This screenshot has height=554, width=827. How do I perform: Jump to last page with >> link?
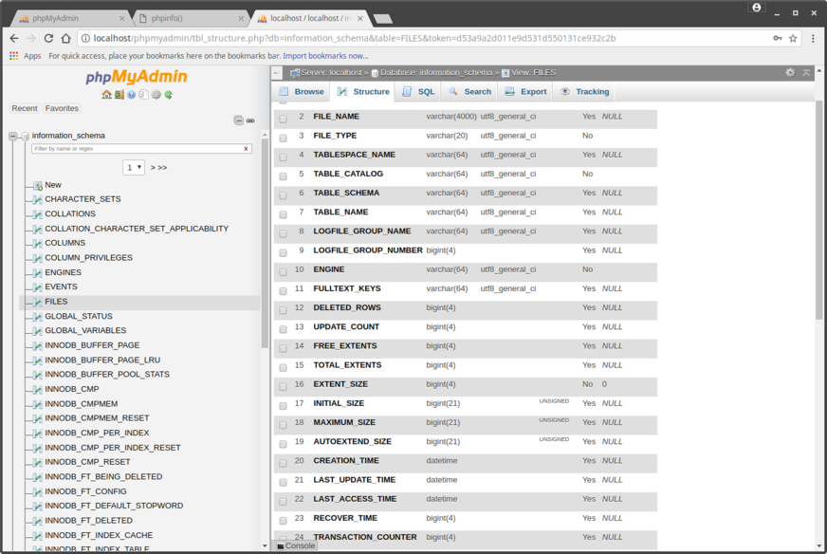[x=162, y=168]
